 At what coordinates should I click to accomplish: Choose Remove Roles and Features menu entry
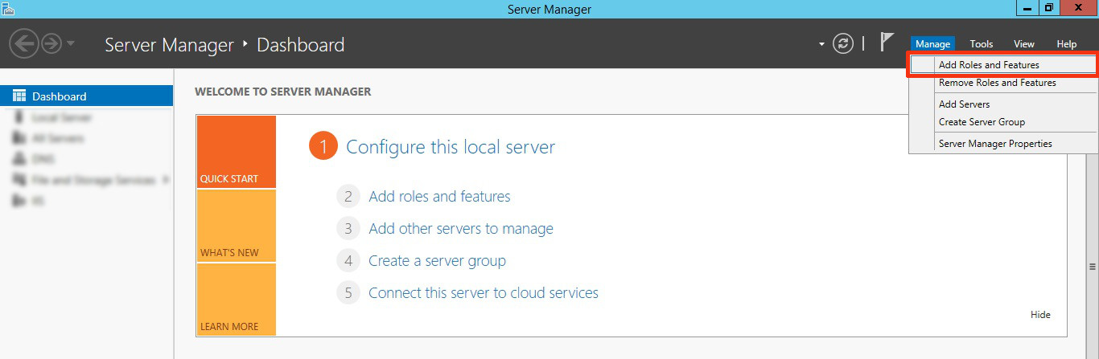[x=1002, y=83]
